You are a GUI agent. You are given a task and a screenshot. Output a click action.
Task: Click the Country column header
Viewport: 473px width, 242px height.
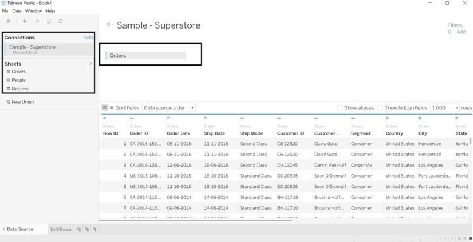coord(394,133)
